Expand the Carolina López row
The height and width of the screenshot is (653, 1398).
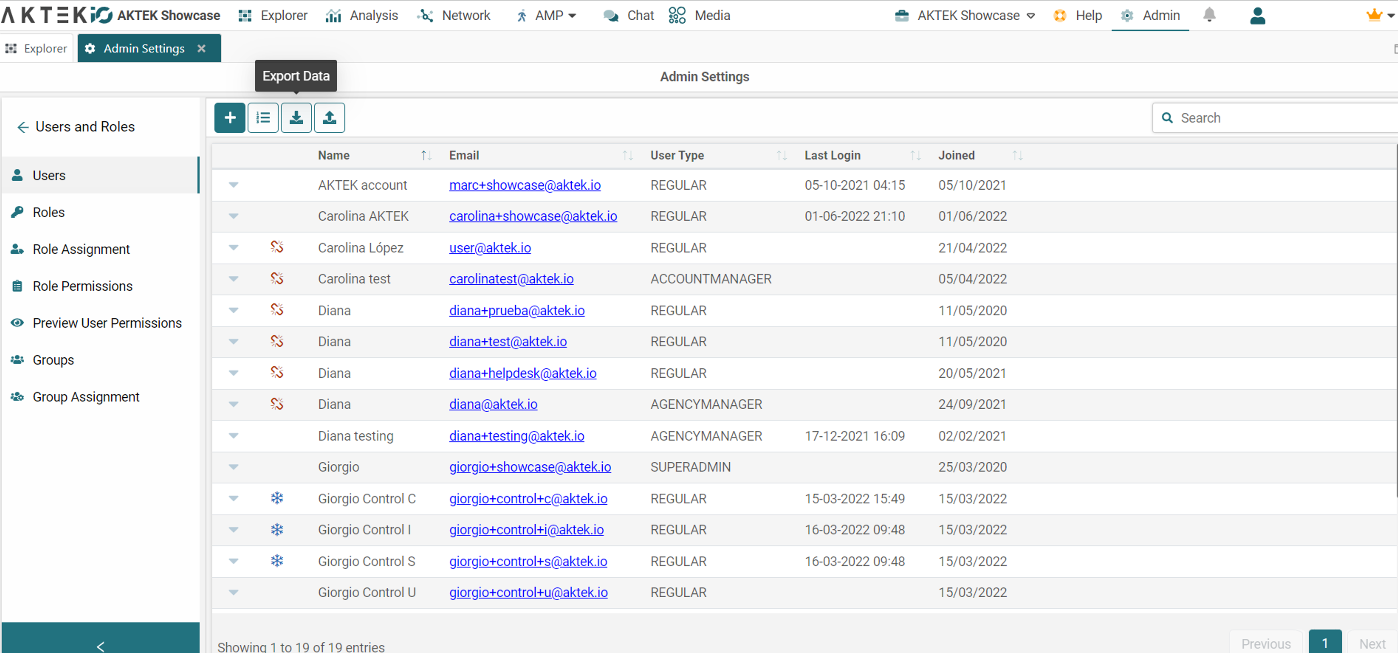coord(233,247)
